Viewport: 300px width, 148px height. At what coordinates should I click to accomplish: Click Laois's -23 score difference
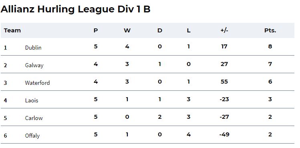tap(224, 99)
